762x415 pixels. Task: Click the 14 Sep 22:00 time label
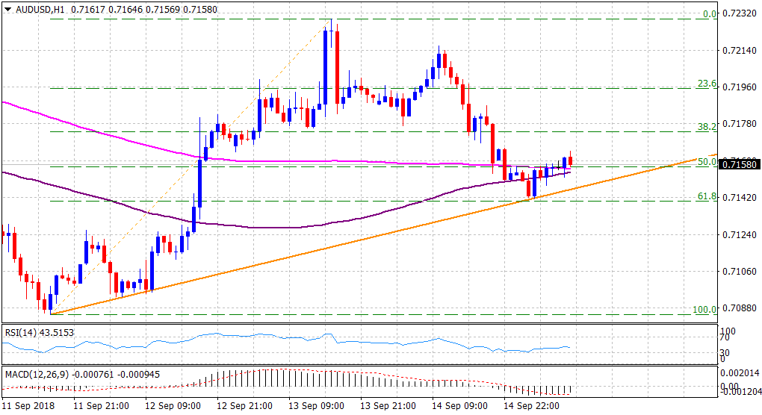[533, 407]
